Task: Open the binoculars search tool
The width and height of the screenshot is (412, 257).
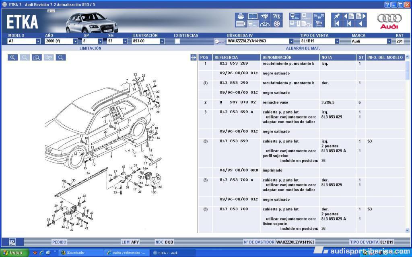Action: (265, 16)
